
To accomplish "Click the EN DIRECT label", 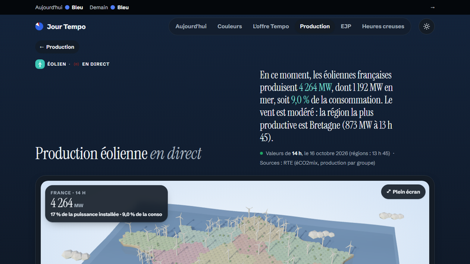I will point(96,64).
